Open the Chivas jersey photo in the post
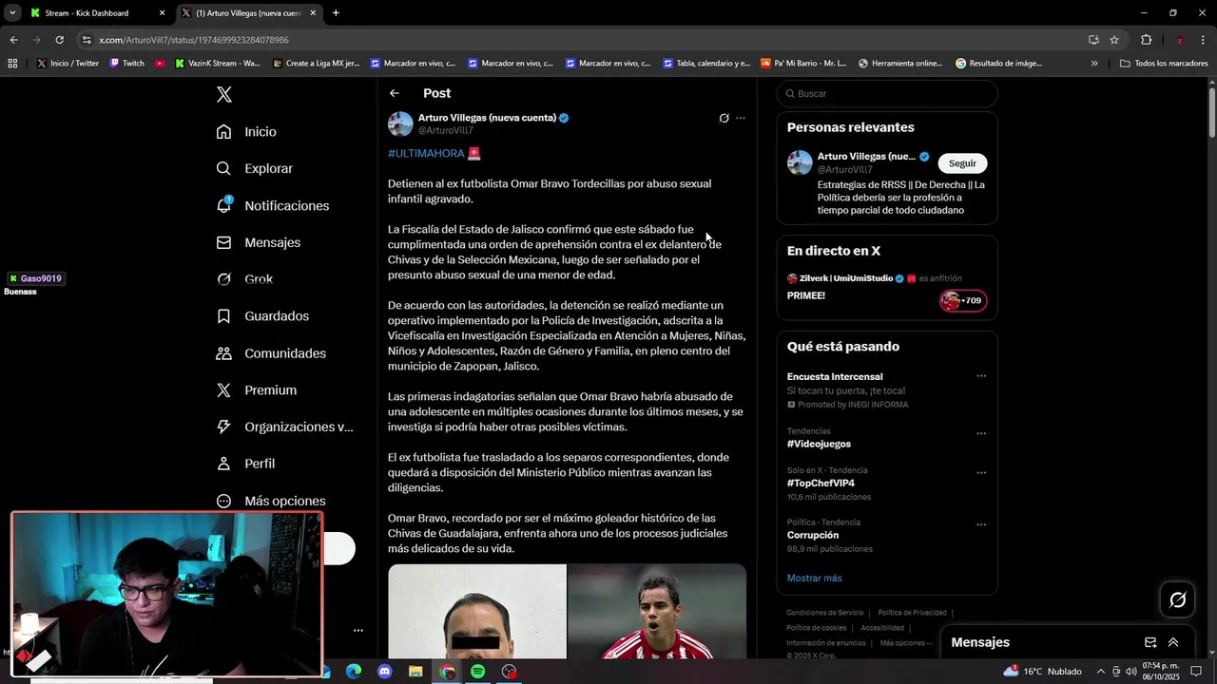 (657, 612)
